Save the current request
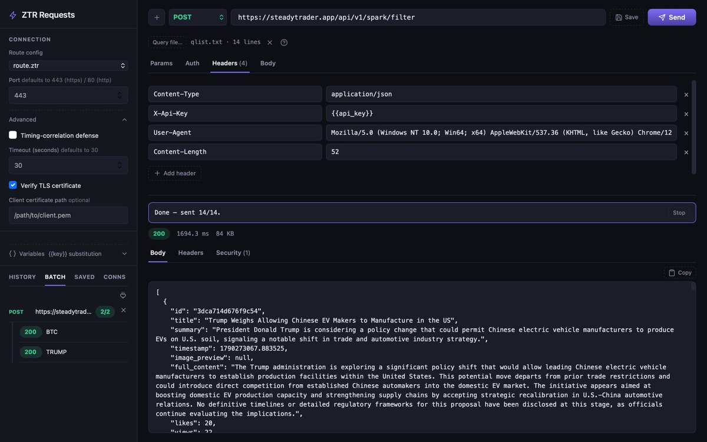 627,17
